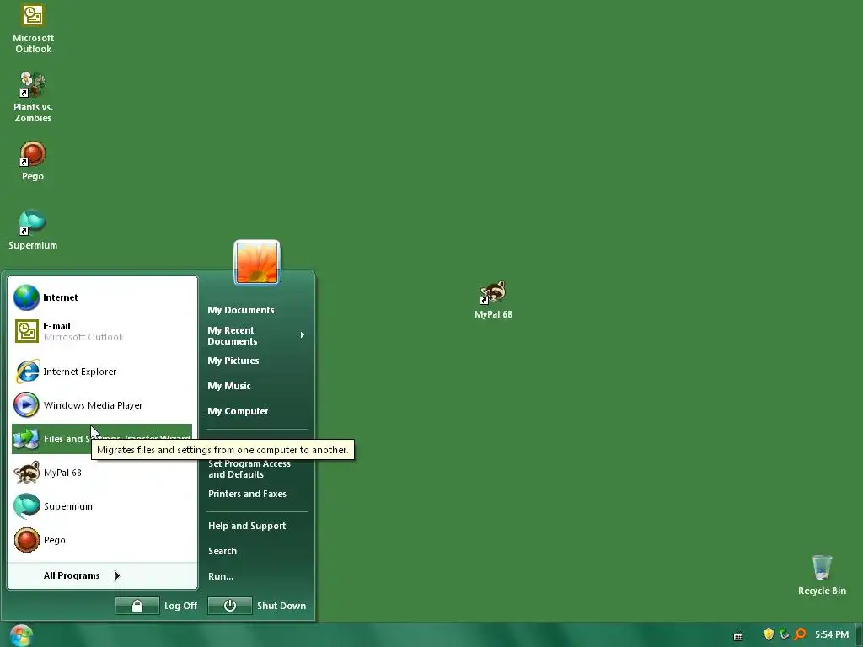Image resolution: width=863 pixels, height=647 pixels.
Task: Launch Supermium from the Start menu list
Action: 102,506
